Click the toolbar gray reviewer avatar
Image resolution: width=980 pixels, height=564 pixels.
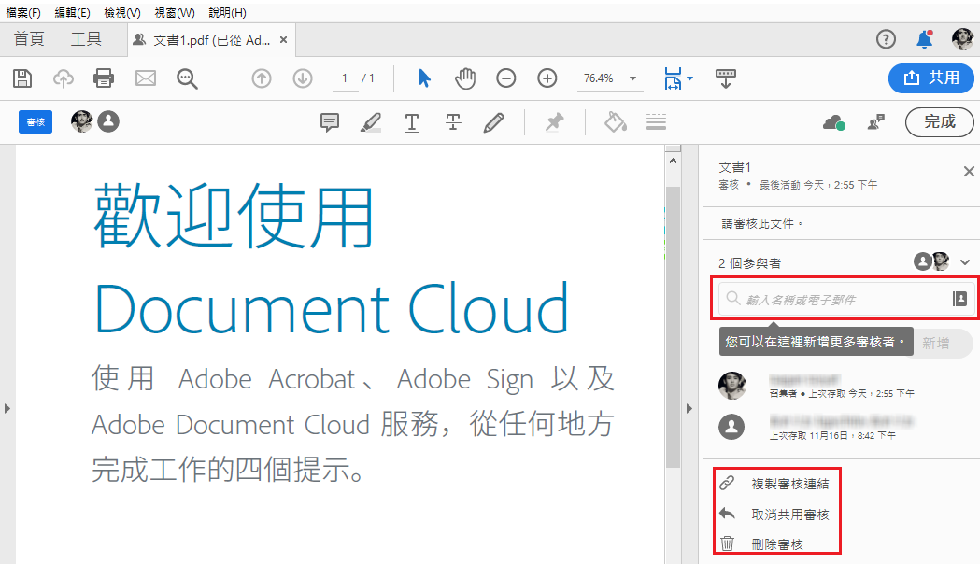point(108,121)
